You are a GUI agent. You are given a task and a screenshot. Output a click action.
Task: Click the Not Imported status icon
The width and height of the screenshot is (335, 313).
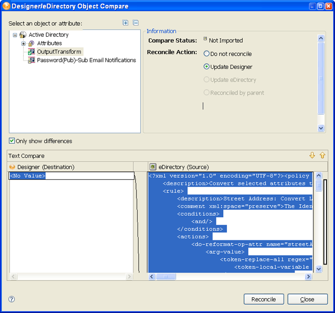[205, 39]
